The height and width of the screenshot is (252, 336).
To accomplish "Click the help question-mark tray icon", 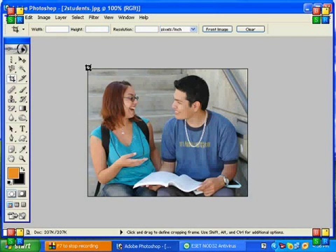I will tap(264, 246).
